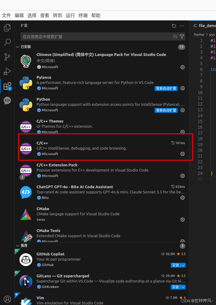Install GitHub Copilot extension
216x305 pixels.
tap(176, 265)
